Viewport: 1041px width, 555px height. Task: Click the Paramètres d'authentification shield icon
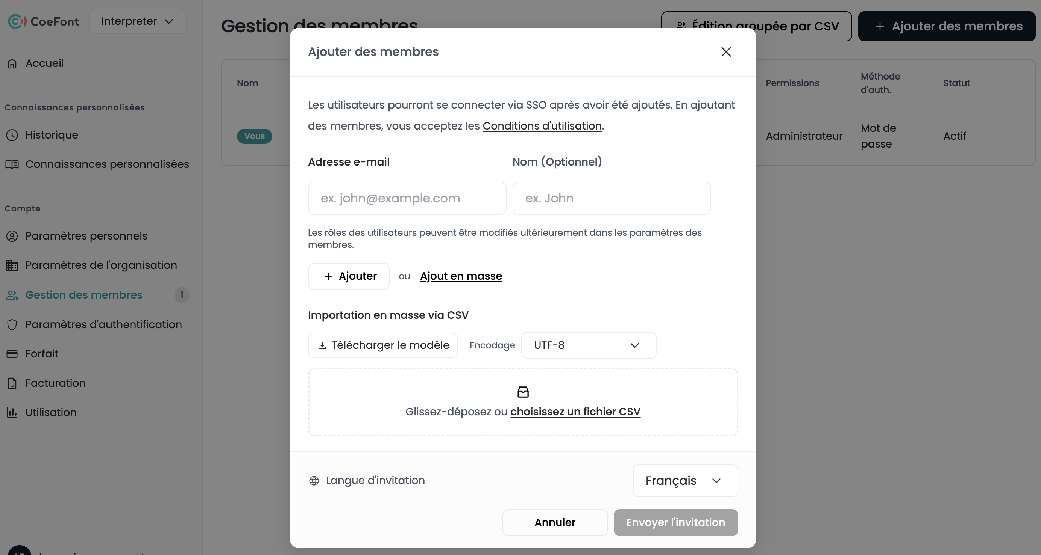pos(12,324)
